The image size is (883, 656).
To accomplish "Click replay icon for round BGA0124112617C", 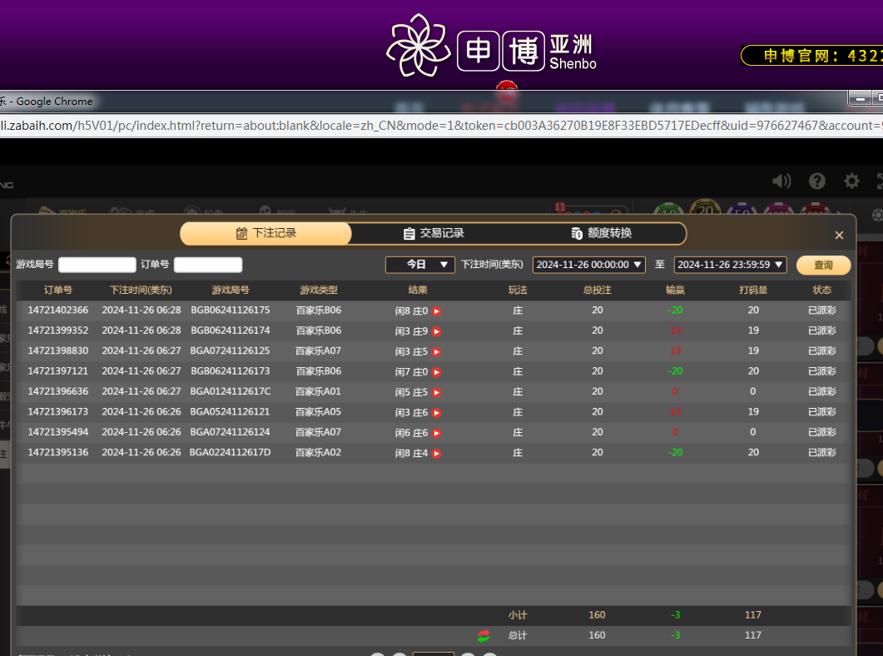I will pos(436,392).
